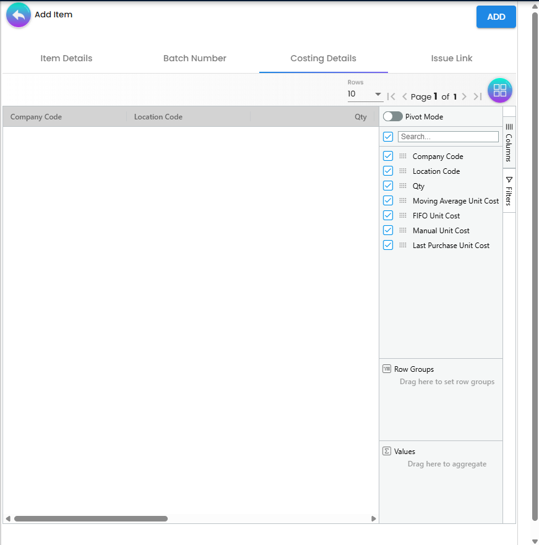Switch to the Batch Number tab

point(194,58)
